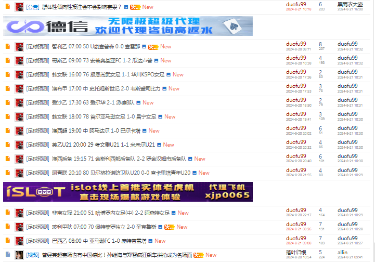
Task: Click the folder icon beside 澳西超 19:00 thread
Action: pos(8,130)
